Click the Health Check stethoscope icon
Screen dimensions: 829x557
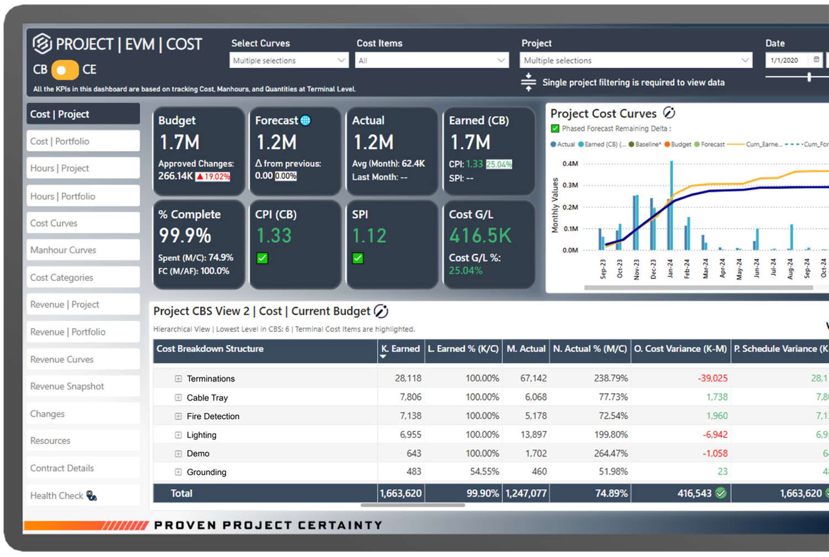[x=92, y=496]
